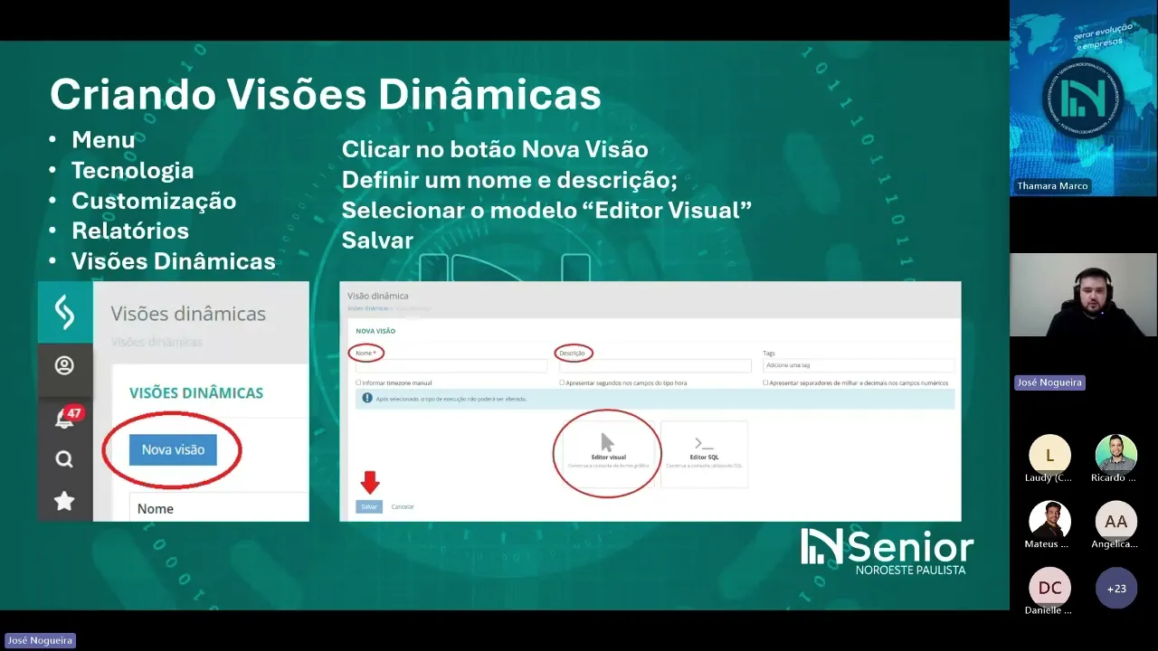
Task: Click the Senior logo icon in the sidebar
Action: coord(64,312)
